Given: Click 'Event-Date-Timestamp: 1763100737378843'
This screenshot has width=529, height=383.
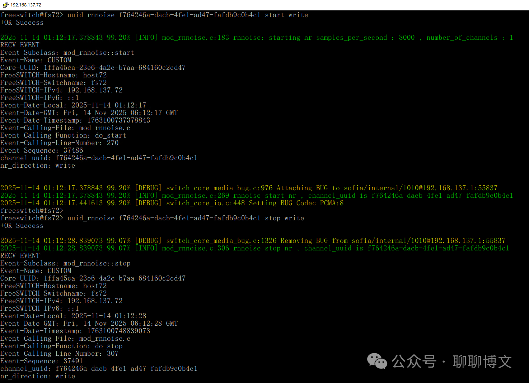Looking at the screenshot, I should [x=75, y=120].
